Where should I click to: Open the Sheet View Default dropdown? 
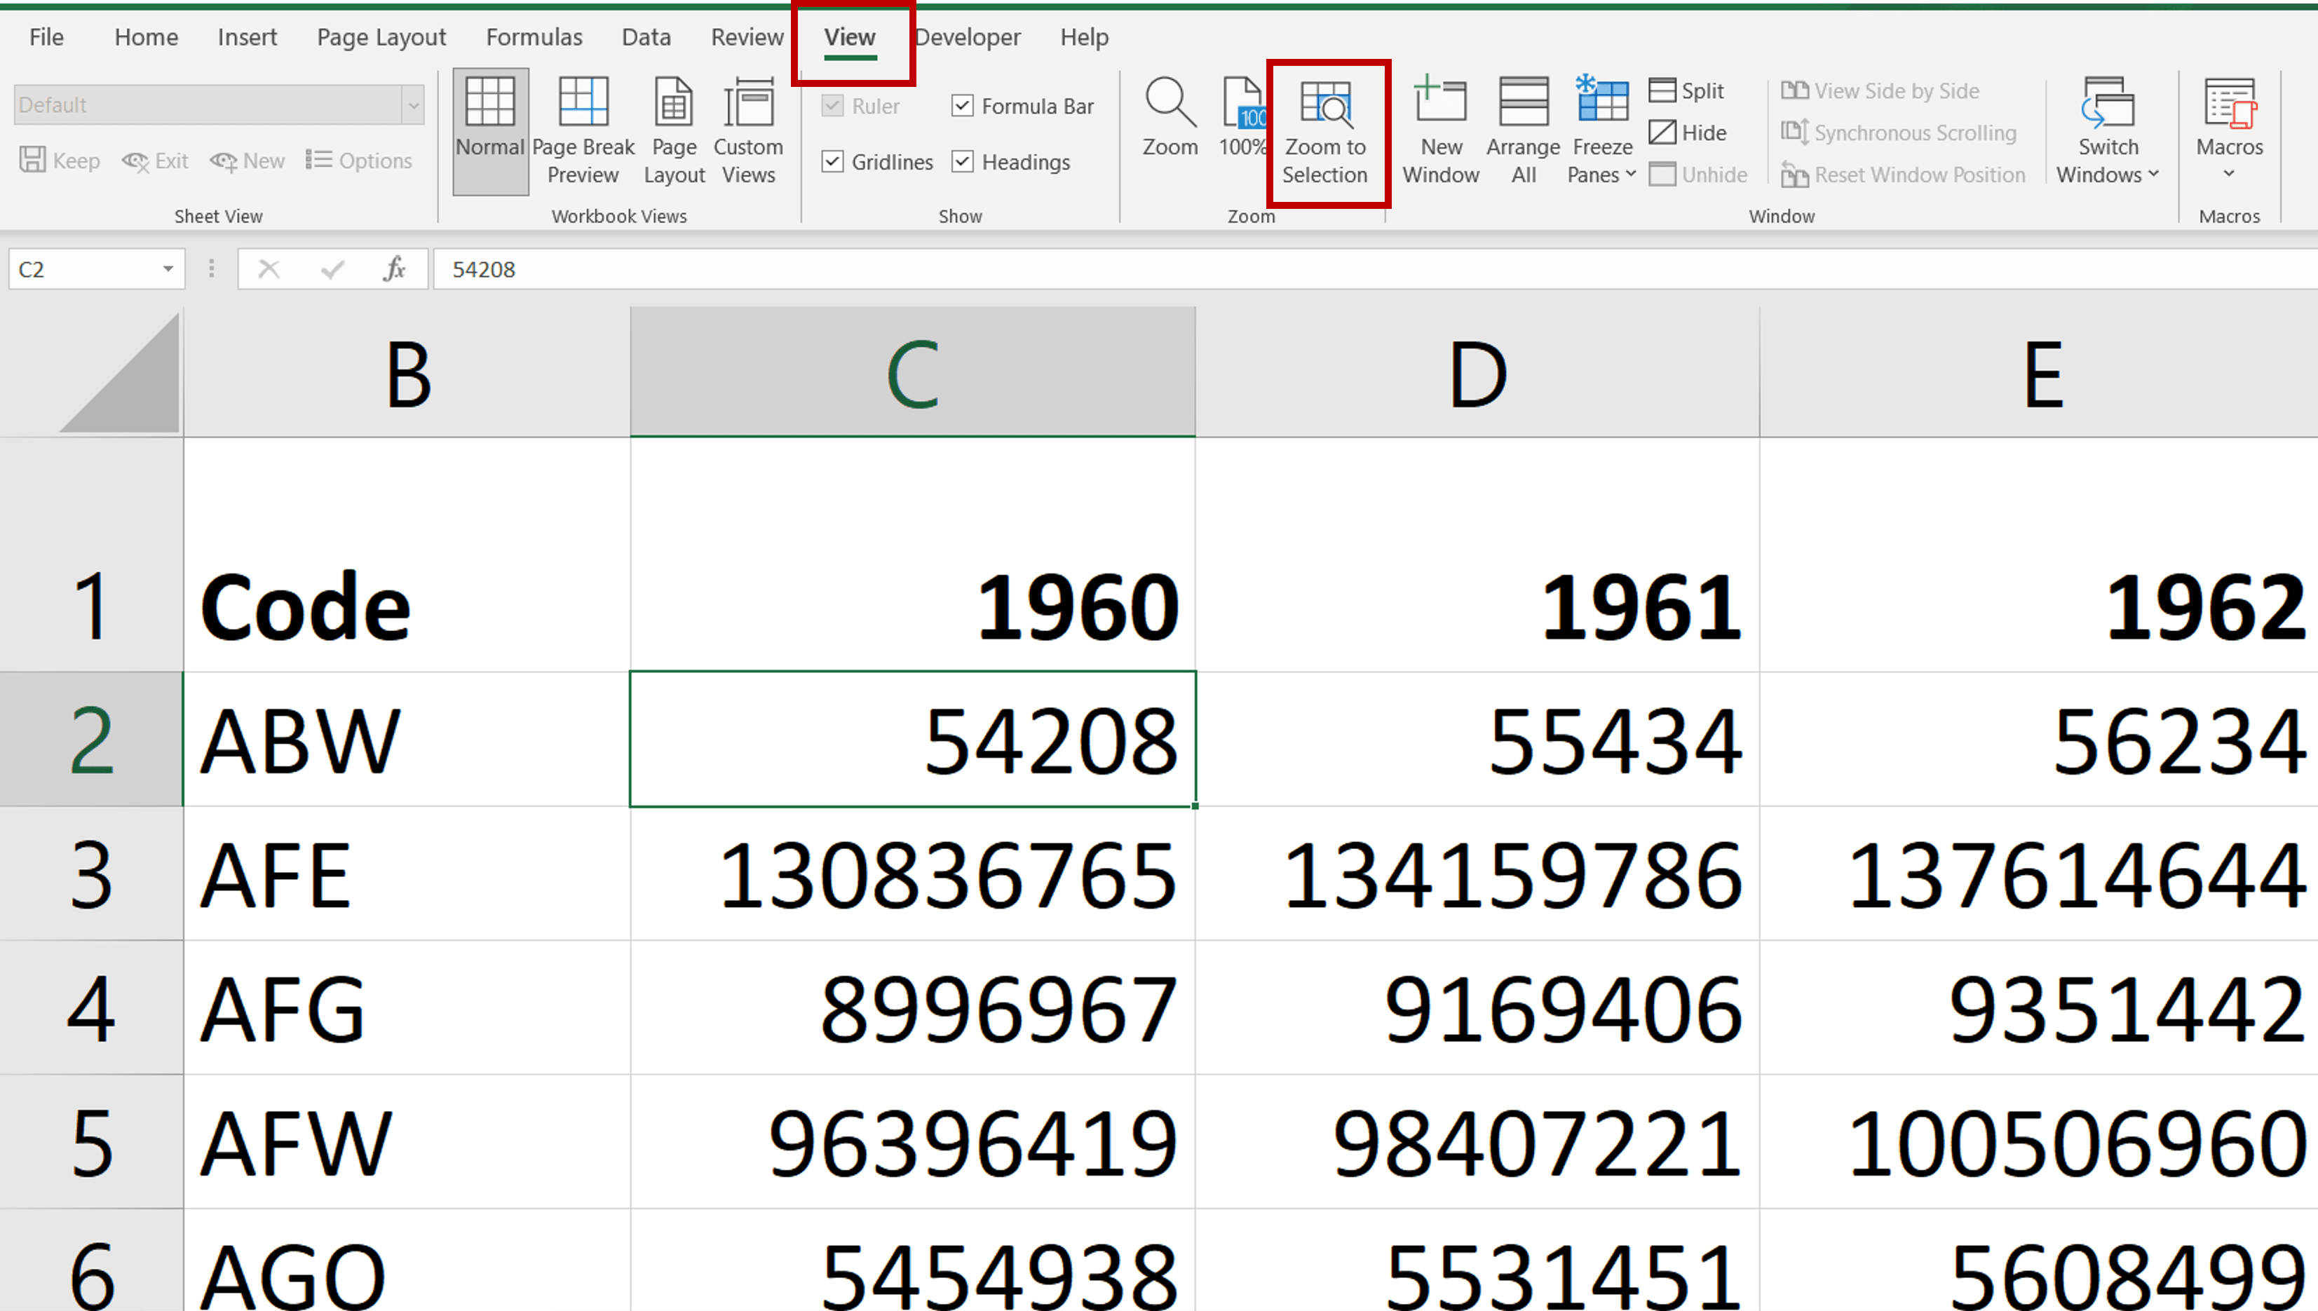click(x=412, y=104)
